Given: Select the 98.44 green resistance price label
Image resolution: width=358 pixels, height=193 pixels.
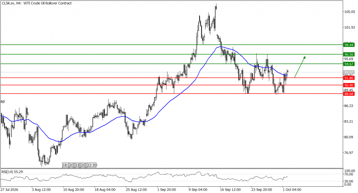Looking at the screenshot, I should coord(349,45).
